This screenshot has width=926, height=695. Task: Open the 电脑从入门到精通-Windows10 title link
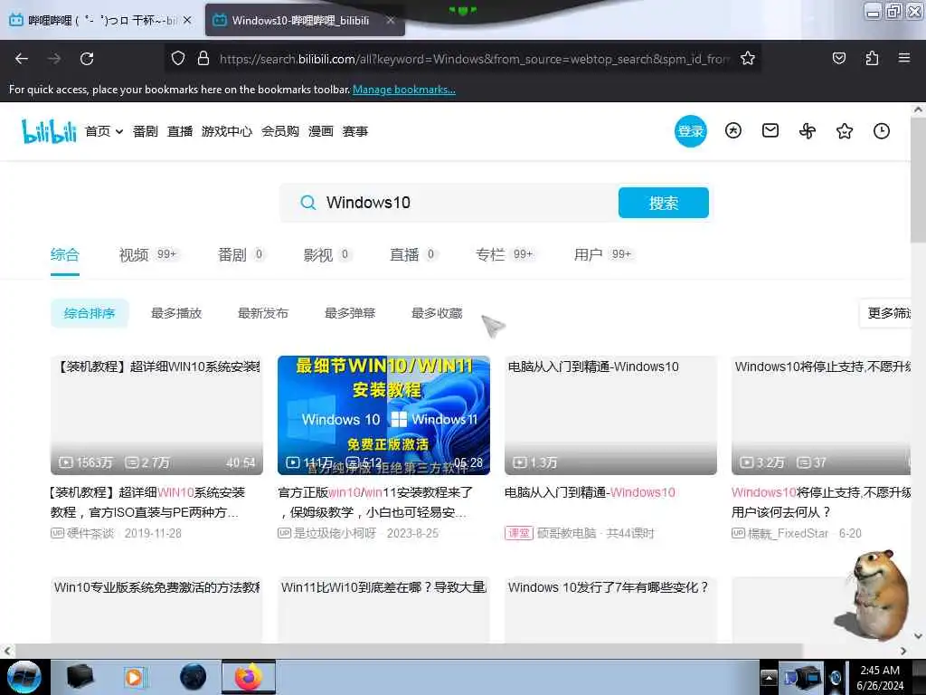[590, 492]
